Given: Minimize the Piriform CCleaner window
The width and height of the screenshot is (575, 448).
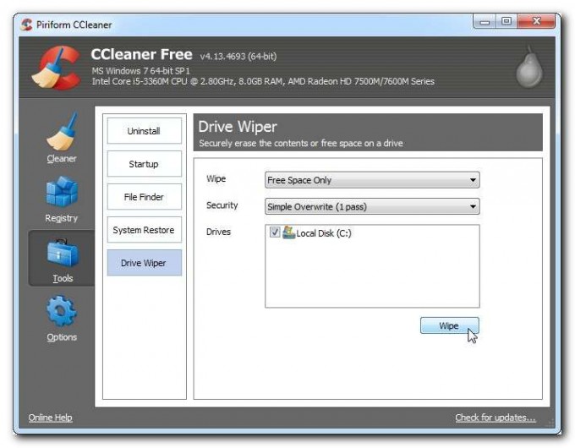Looking at the screenshot, I should pyautogui.click(x=485, y=21).
